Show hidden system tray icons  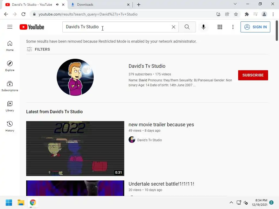[x=231, y=202]
